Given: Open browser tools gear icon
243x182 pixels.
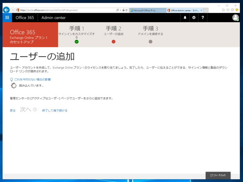Looking at the screenshot, I should click(232, 10).
